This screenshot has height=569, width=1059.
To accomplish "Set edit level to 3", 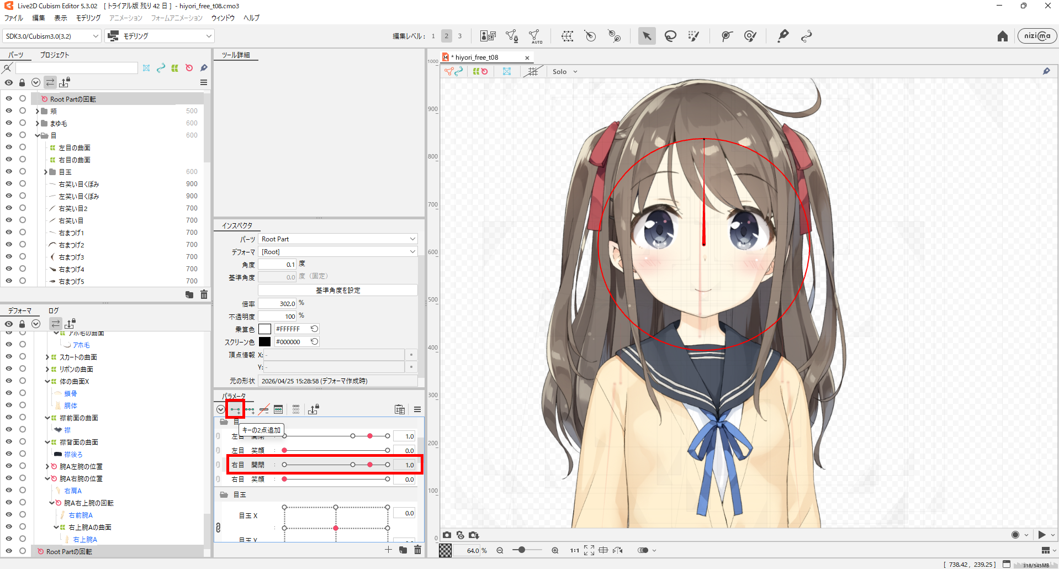I will click(x=459, y=36).
